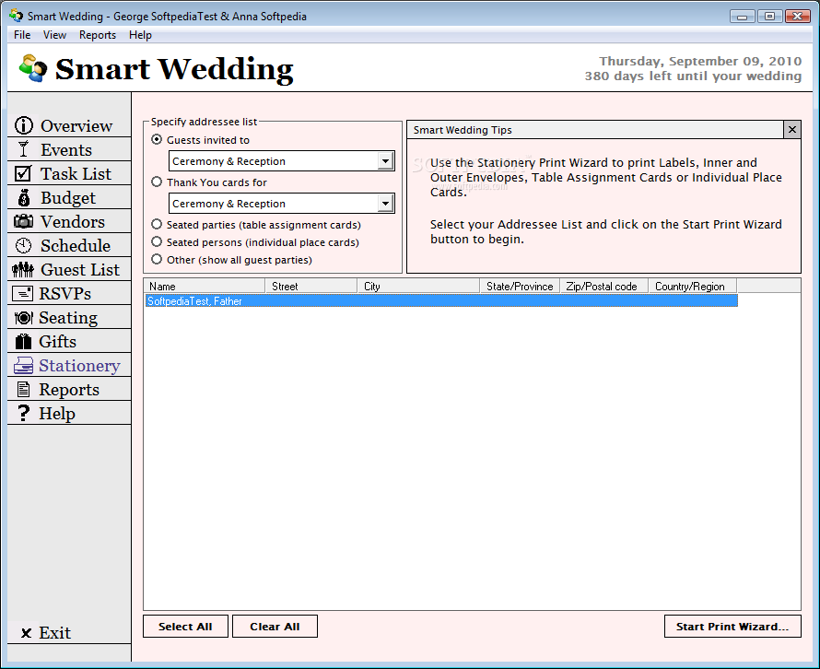Sort by Zip/Postal code column header
The image size is (820, 669).
pyautogui.click(x=604, y=286)
